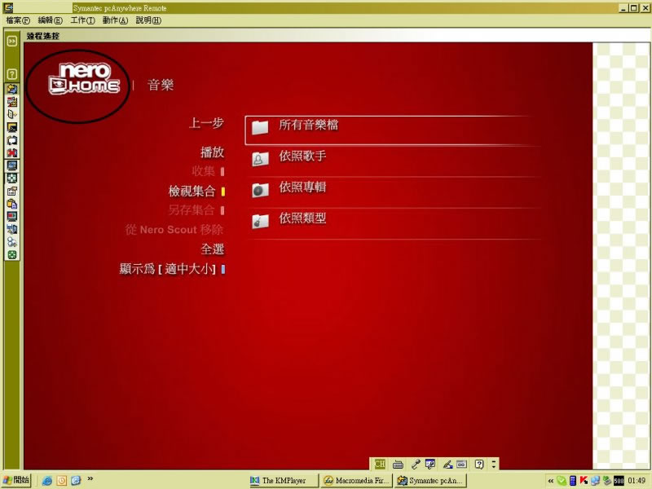Expand the pcAnywhere side panel chevron
This screenshot has height=489, width=652.
12,41
